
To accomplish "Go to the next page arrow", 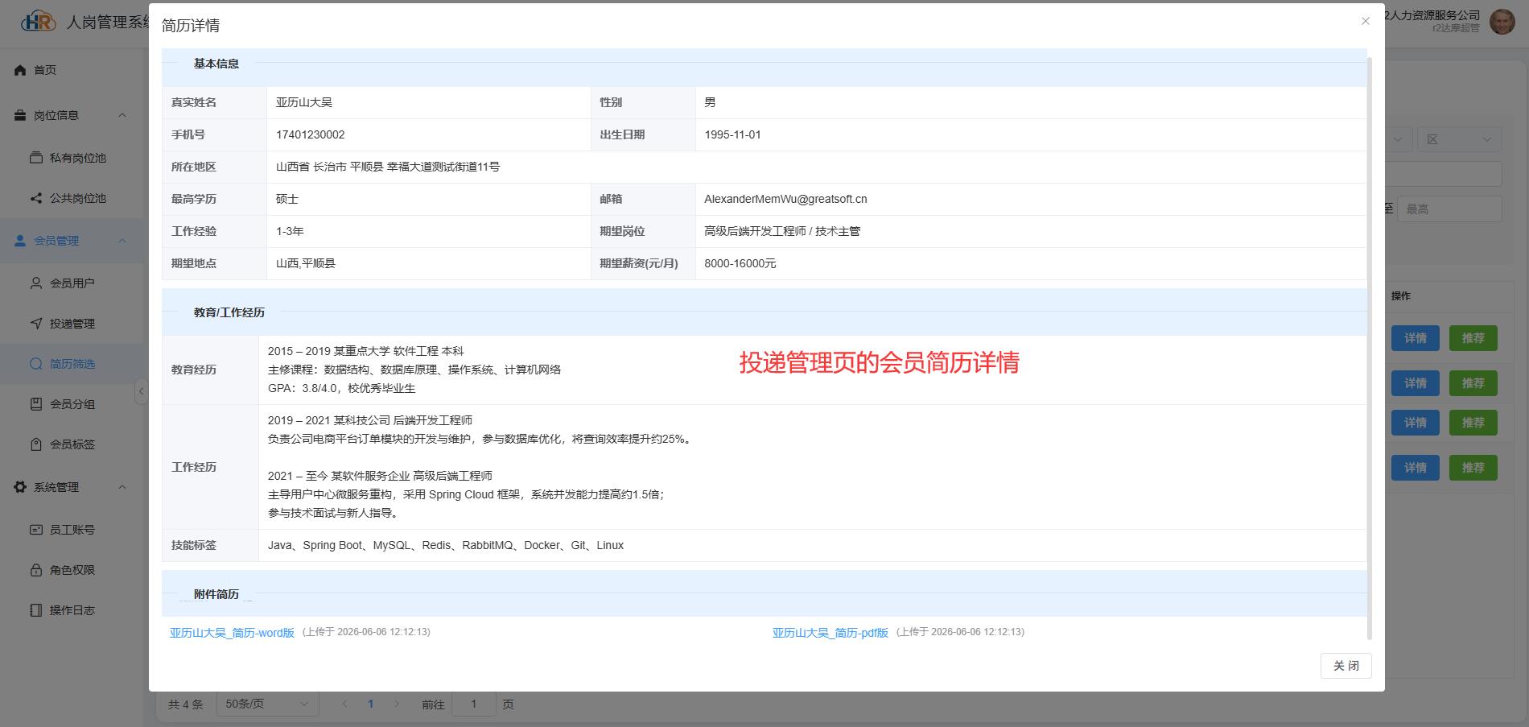I will coord(396,704).
